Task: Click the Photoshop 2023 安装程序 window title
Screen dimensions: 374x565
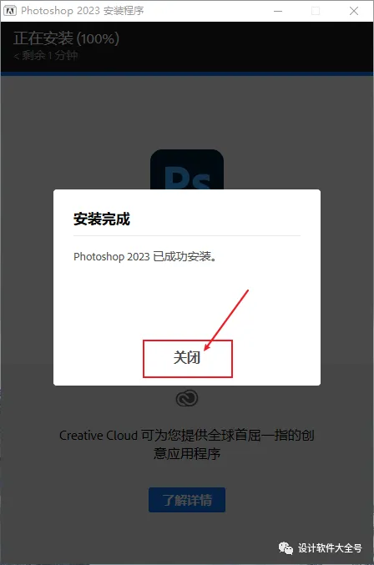Action: pyautogui.click(x=83, y=11)
